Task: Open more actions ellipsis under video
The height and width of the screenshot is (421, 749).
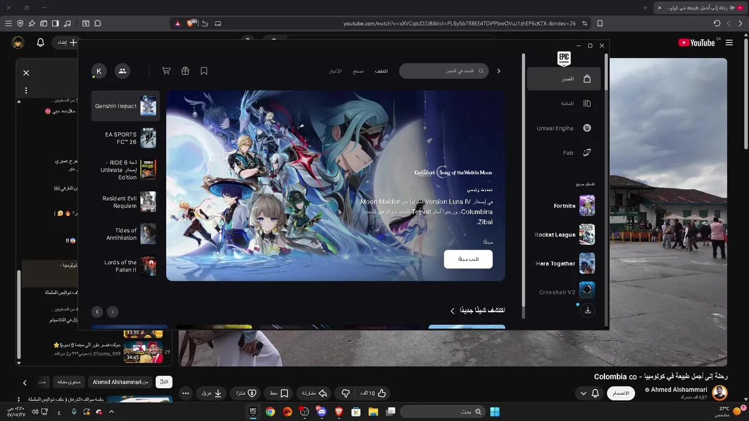Action: pos(185,394)
